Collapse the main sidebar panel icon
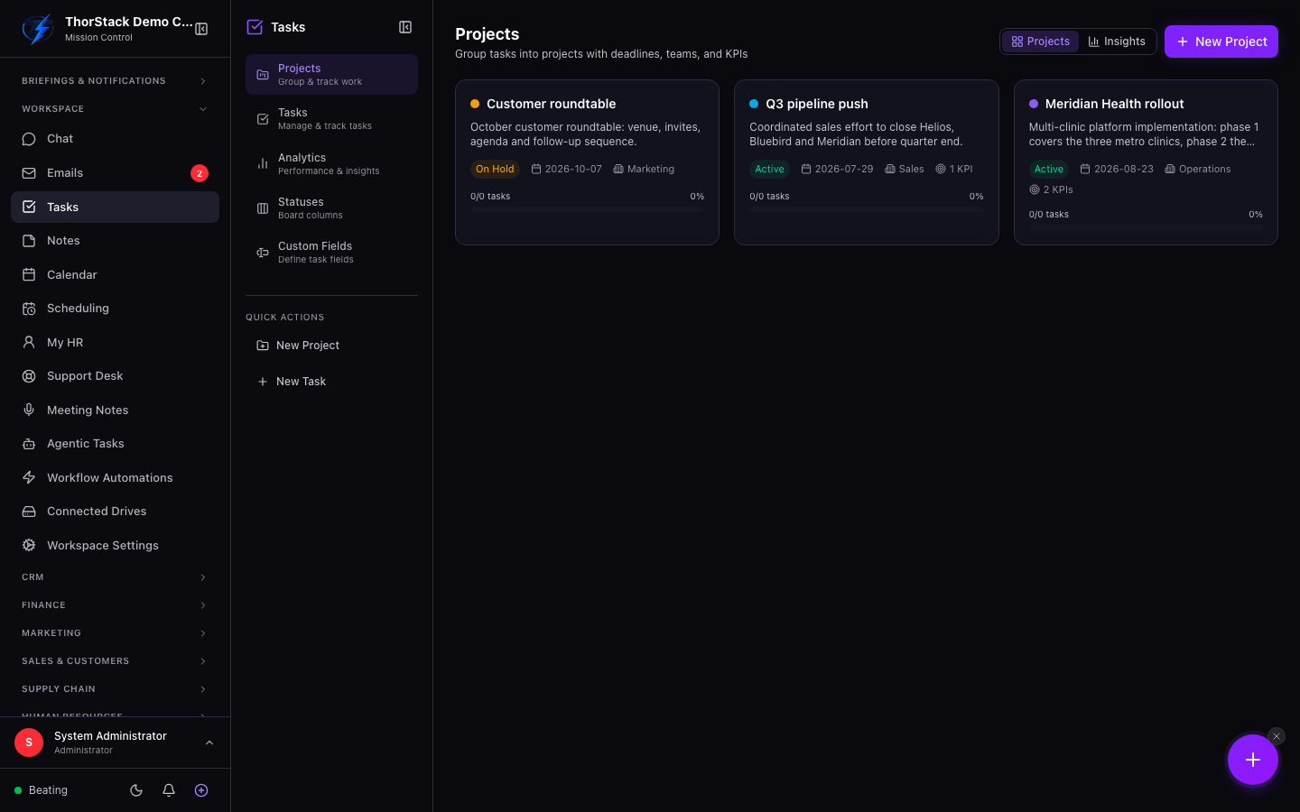 point(201,29)
